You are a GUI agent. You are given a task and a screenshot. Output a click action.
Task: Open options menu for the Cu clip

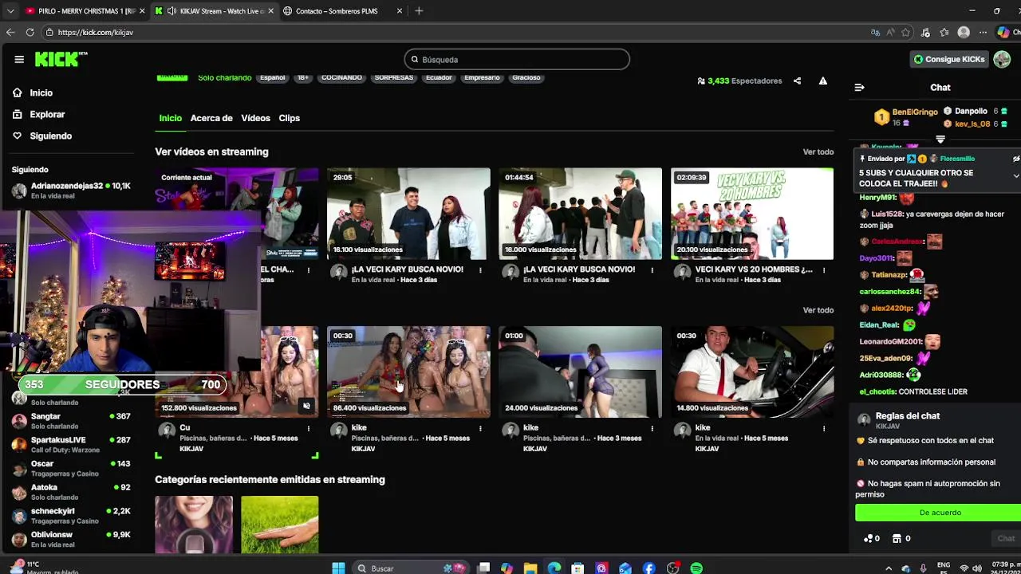pyautogui.click(x=309, y=428)
